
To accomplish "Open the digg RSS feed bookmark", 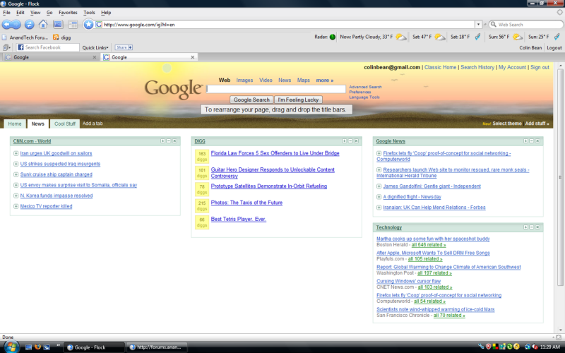I will click(62, 37).
